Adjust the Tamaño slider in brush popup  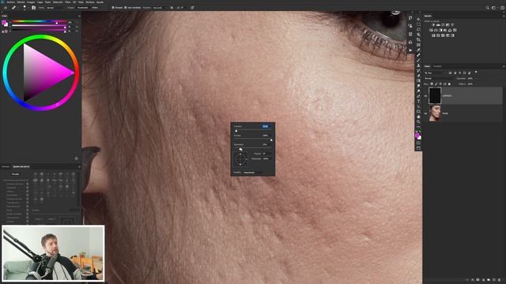pyautogui.click(x=253, y=130)
